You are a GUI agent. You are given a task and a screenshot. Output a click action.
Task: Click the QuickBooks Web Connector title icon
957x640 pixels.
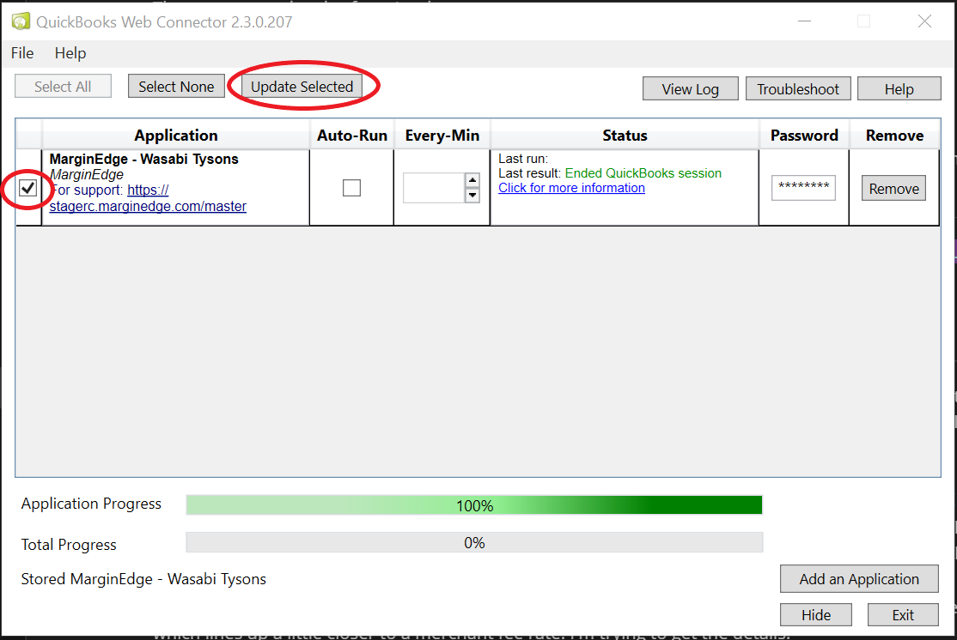coord(19,21)
